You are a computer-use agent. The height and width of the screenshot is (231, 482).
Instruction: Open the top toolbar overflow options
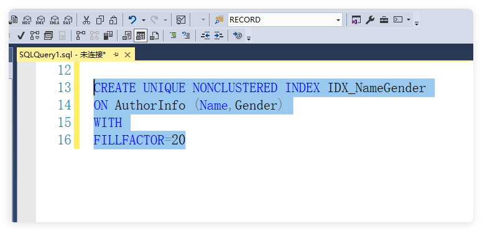[x=417, y=23]
